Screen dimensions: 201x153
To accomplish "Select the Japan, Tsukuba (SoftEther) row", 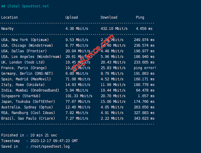I will click(x=28, y=102).
